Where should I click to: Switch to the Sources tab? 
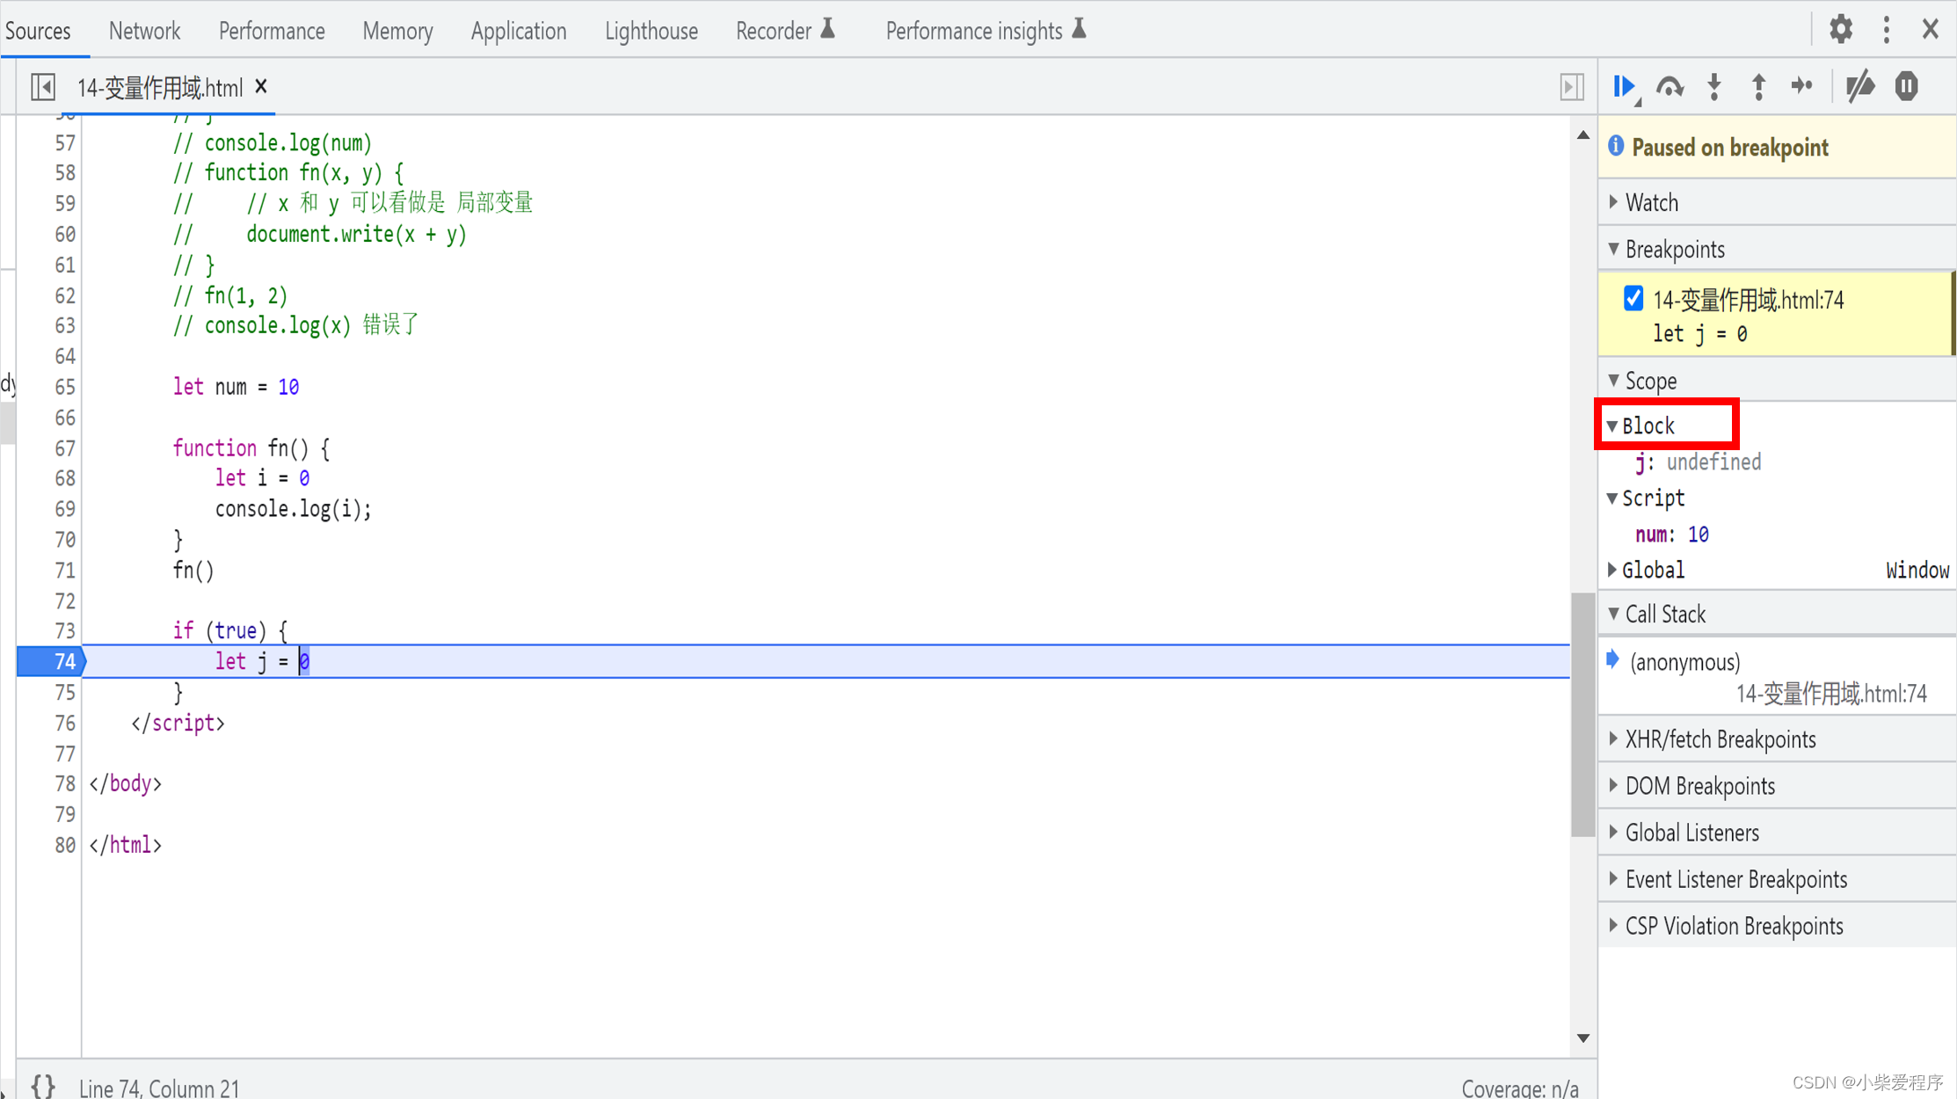coord(38,31)
